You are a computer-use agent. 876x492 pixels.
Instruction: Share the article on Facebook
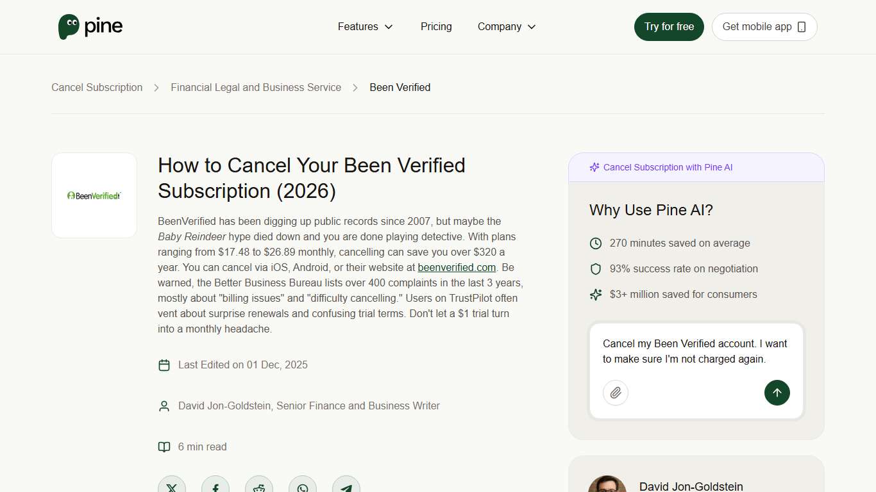pos(215,487)
